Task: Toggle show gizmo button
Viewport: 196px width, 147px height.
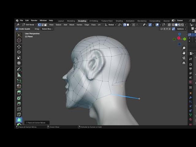Action: [150, 25]
